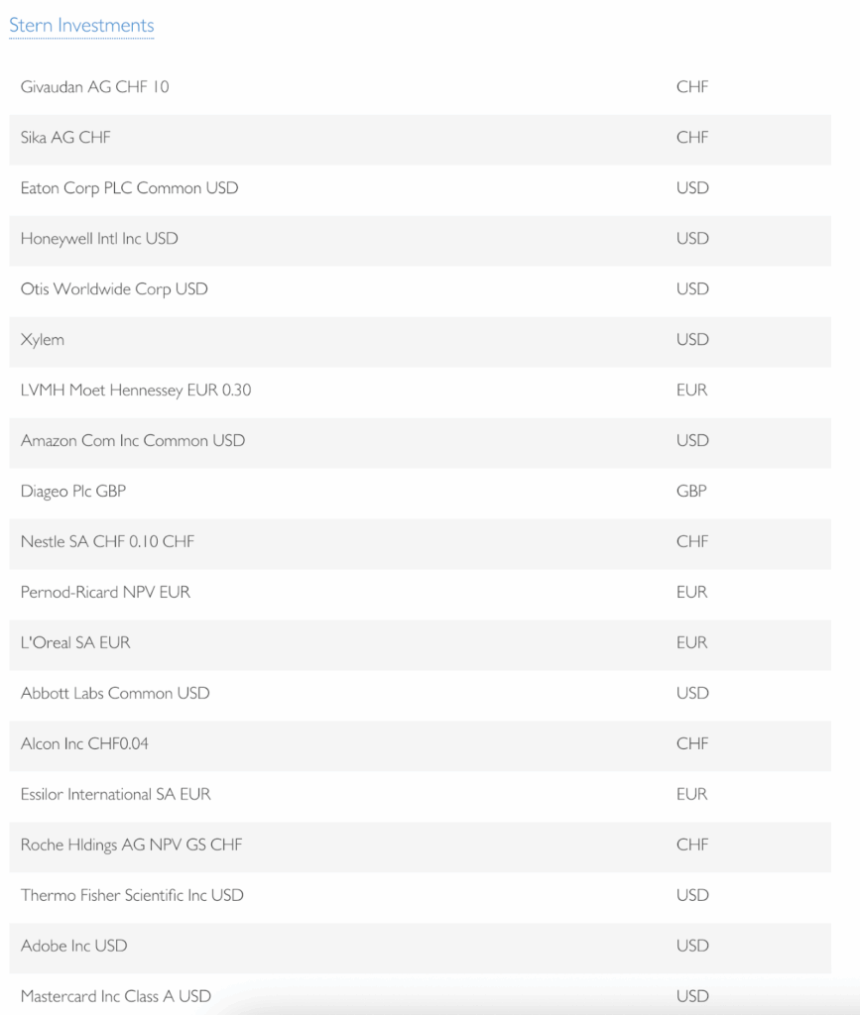Click LVMH Moet Hennessey EUR 0.30
This screenshot has width=860, height=1015.
click(x=136, y=391)
